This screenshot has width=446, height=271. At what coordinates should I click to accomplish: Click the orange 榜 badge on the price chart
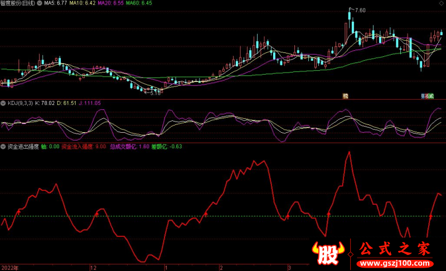(x=345, y=96)
